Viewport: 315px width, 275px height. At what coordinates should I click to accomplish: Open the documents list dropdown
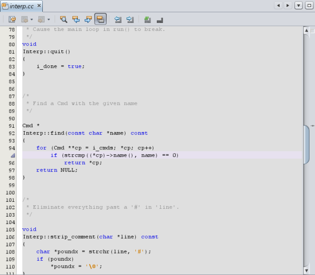click(299, 5)
